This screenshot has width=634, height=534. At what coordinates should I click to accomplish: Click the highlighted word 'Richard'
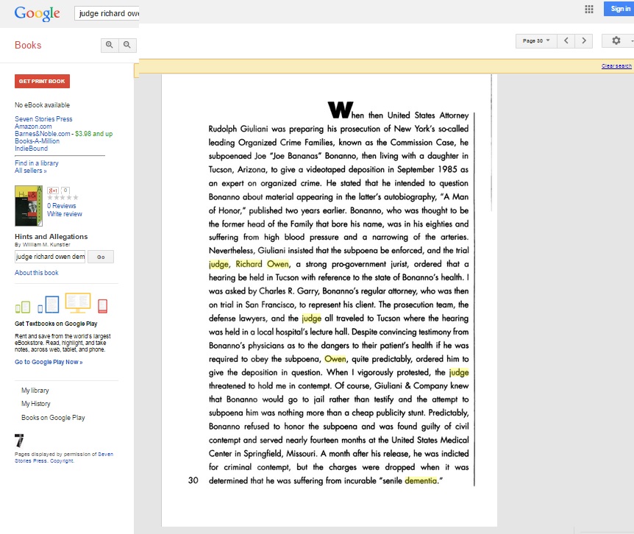[249, 264]
